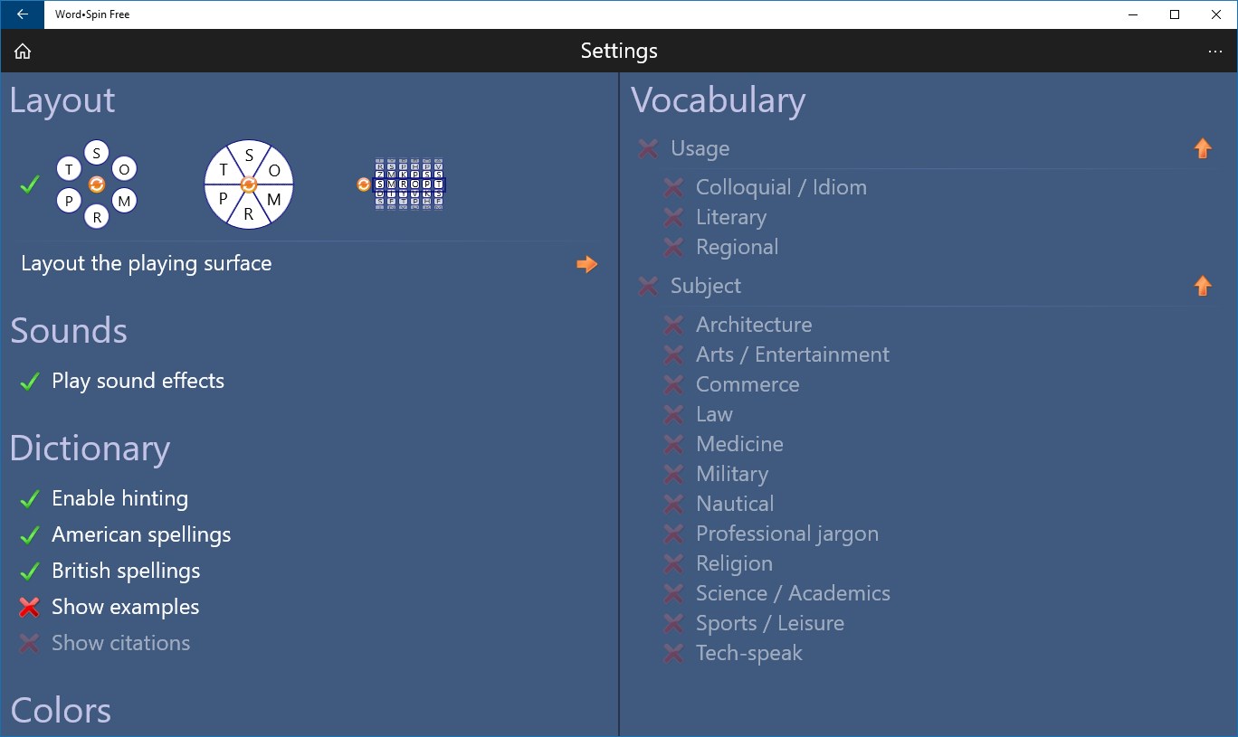
Task: Open Layout the playing surface arrow
Action: coord(587,264)
